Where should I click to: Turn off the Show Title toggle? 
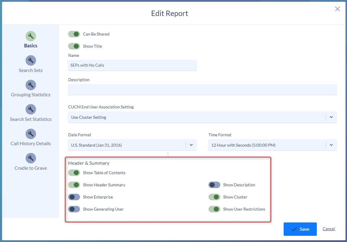[74, 46]
